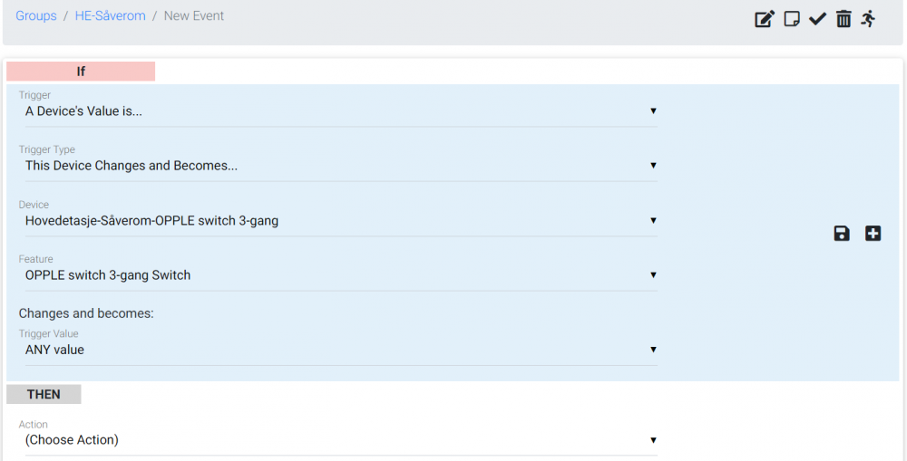Image resolution: width=907 pixels, height=461 pixels.
Task: Open the '(Choose Action)' dropdown
Action: pos(340,440)
